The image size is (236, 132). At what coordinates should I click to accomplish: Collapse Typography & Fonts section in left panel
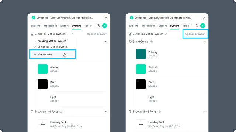pyautogui.click(x=106, y=111)
